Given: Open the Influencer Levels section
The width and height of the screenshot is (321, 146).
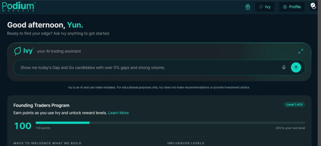Looking at the screenshot, I should [x=186, y=143].
